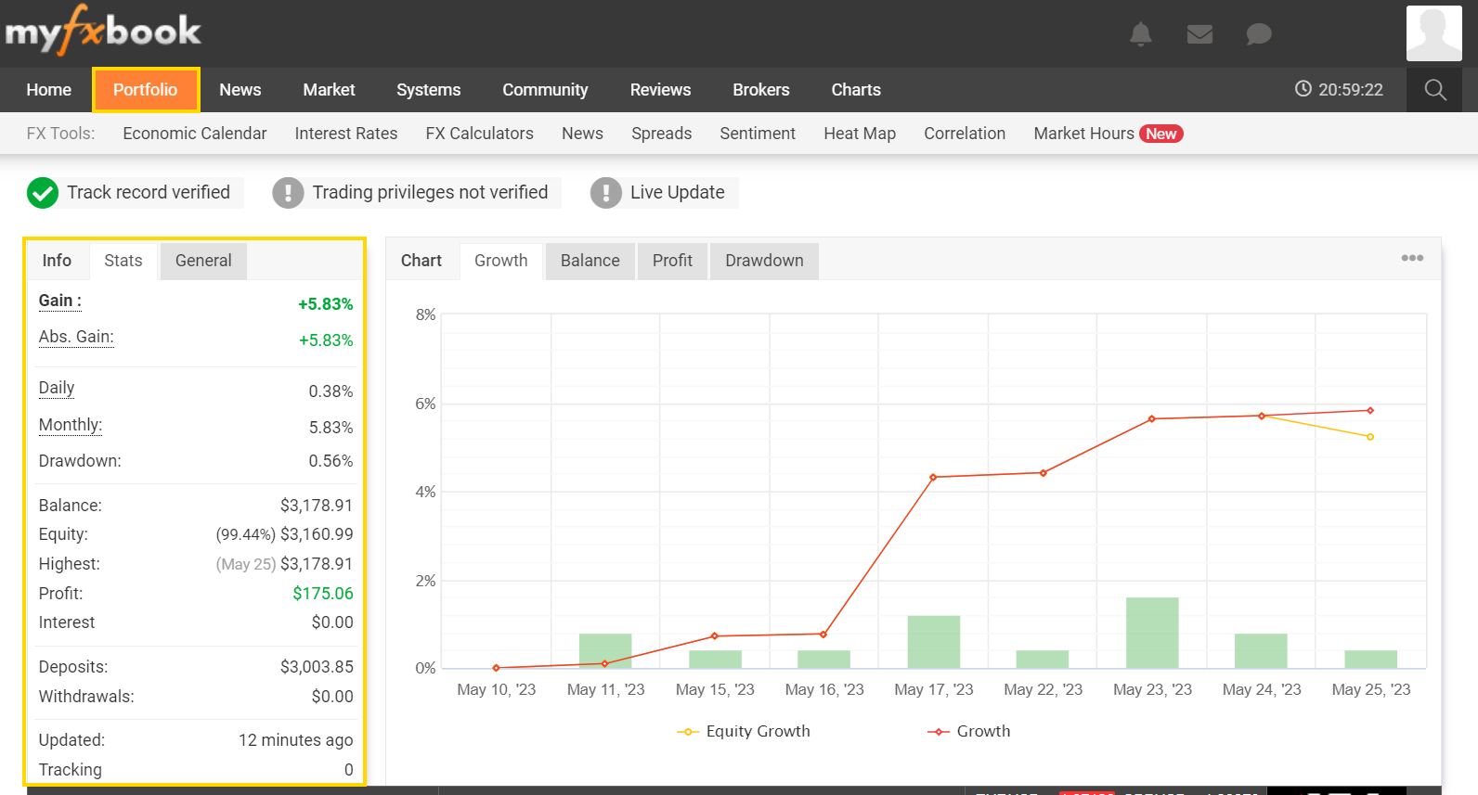The image size is (1478, 795).
Task: Click the '12 minutes ago' updated value
Action: coord(295,740)
